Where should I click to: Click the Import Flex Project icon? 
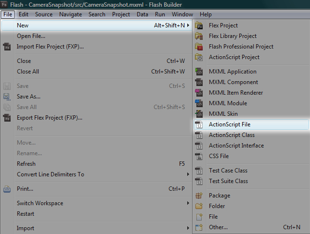7,47
